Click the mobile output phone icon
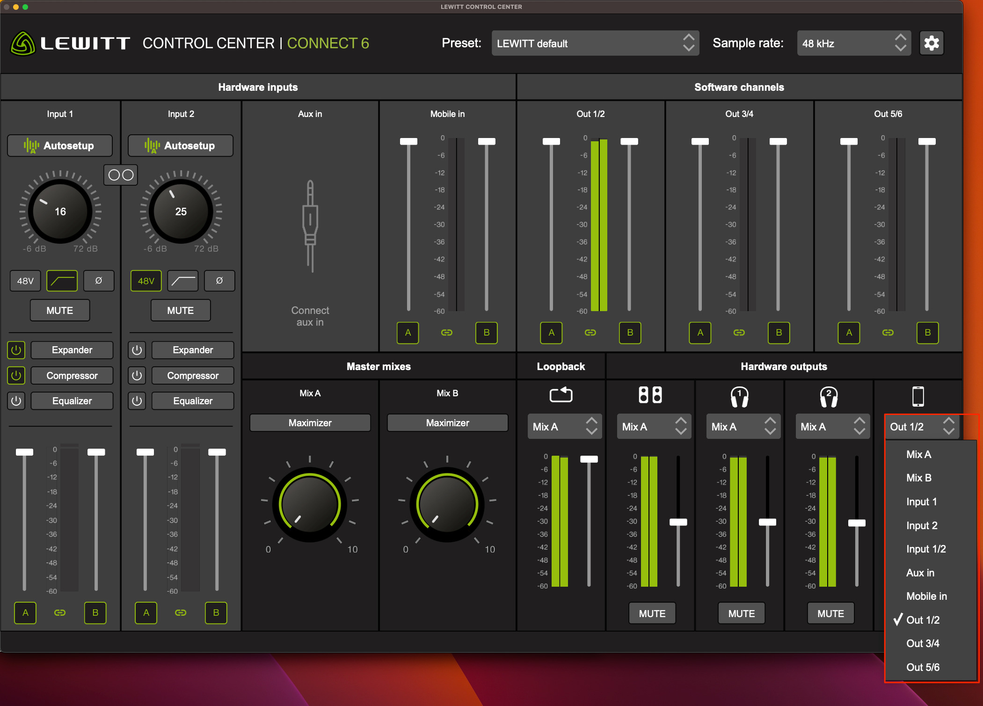 pyautogui.click(x=918, y=396)
